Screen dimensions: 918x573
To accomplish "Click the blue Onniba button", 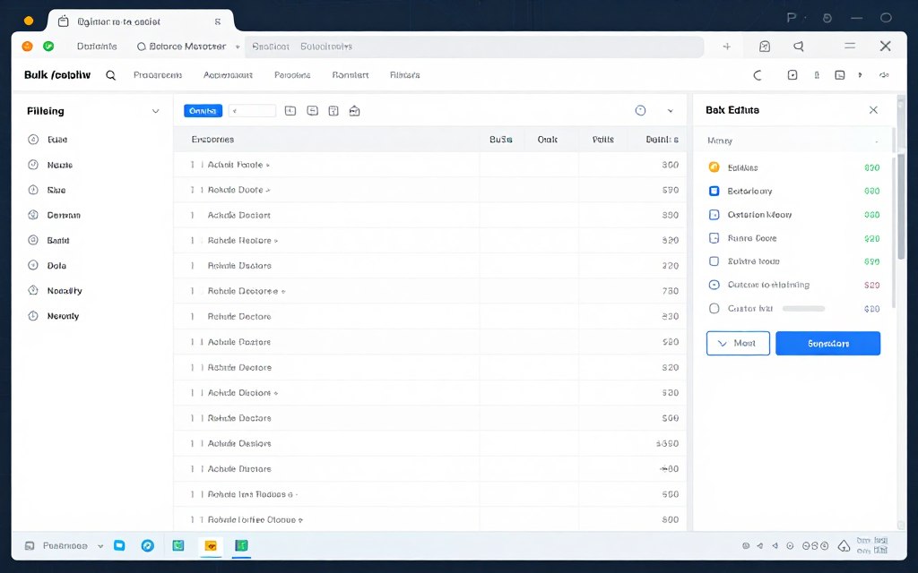I will pos(203,110).
